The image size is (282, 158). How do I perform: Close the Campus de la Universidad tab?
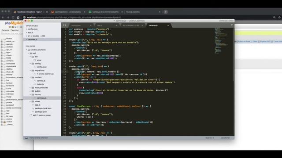tap(122, 12)
